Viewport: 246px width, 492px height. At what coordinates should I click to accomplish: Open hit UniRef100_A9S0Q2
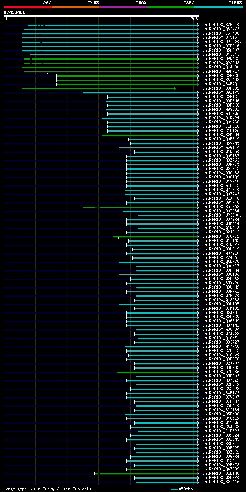221,110
